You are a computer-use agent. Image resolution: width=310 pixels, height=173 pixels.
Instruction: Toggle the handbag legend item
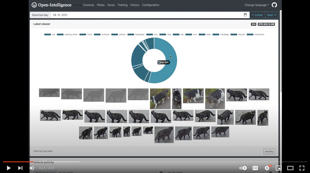click(x=221, y=34)
